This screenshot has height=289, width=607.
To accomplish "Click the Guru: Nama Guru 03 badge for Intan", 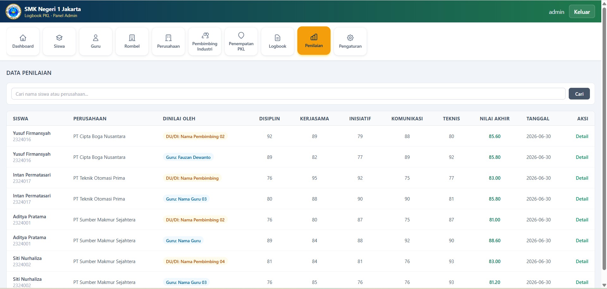I will click(x=186, y=199).
